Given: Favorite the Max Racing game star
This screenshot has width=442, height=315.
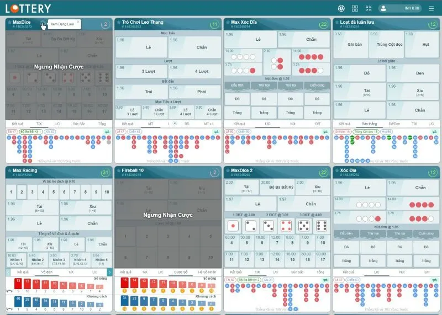Looking at the screenshot, I should coord(9,170).
